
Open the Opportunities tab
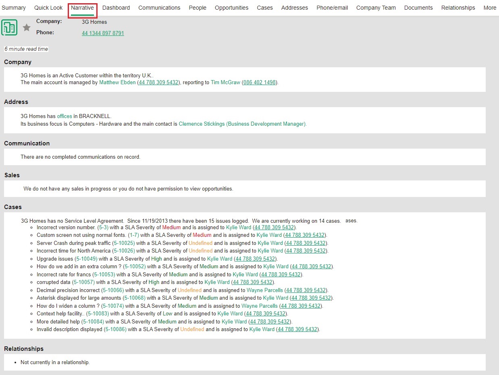click(231, 8)
